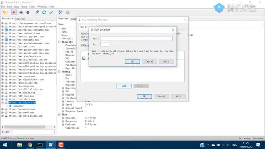Toggle the Enable SSL Proxying checkbox

click(83, 46)
